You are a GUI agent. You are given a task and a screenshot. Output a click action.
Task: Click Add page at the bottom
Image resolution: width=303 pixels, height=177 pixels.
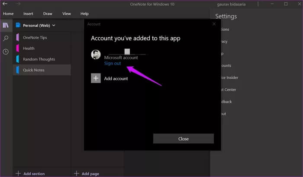(x=87, y=174)
